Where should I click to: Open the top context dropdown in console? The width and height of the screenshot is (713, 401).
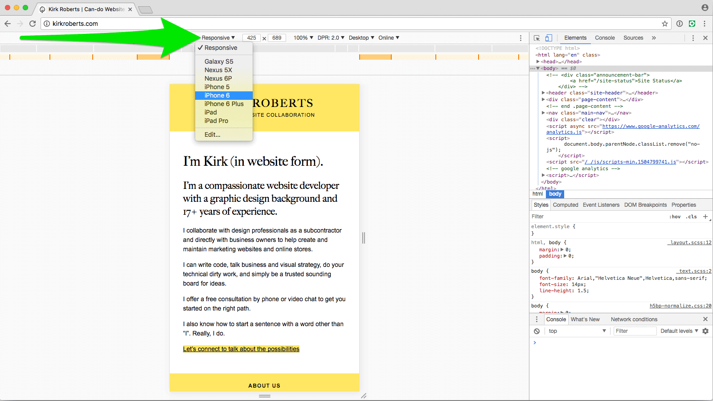pyautogui.click(x=577, y=331)
